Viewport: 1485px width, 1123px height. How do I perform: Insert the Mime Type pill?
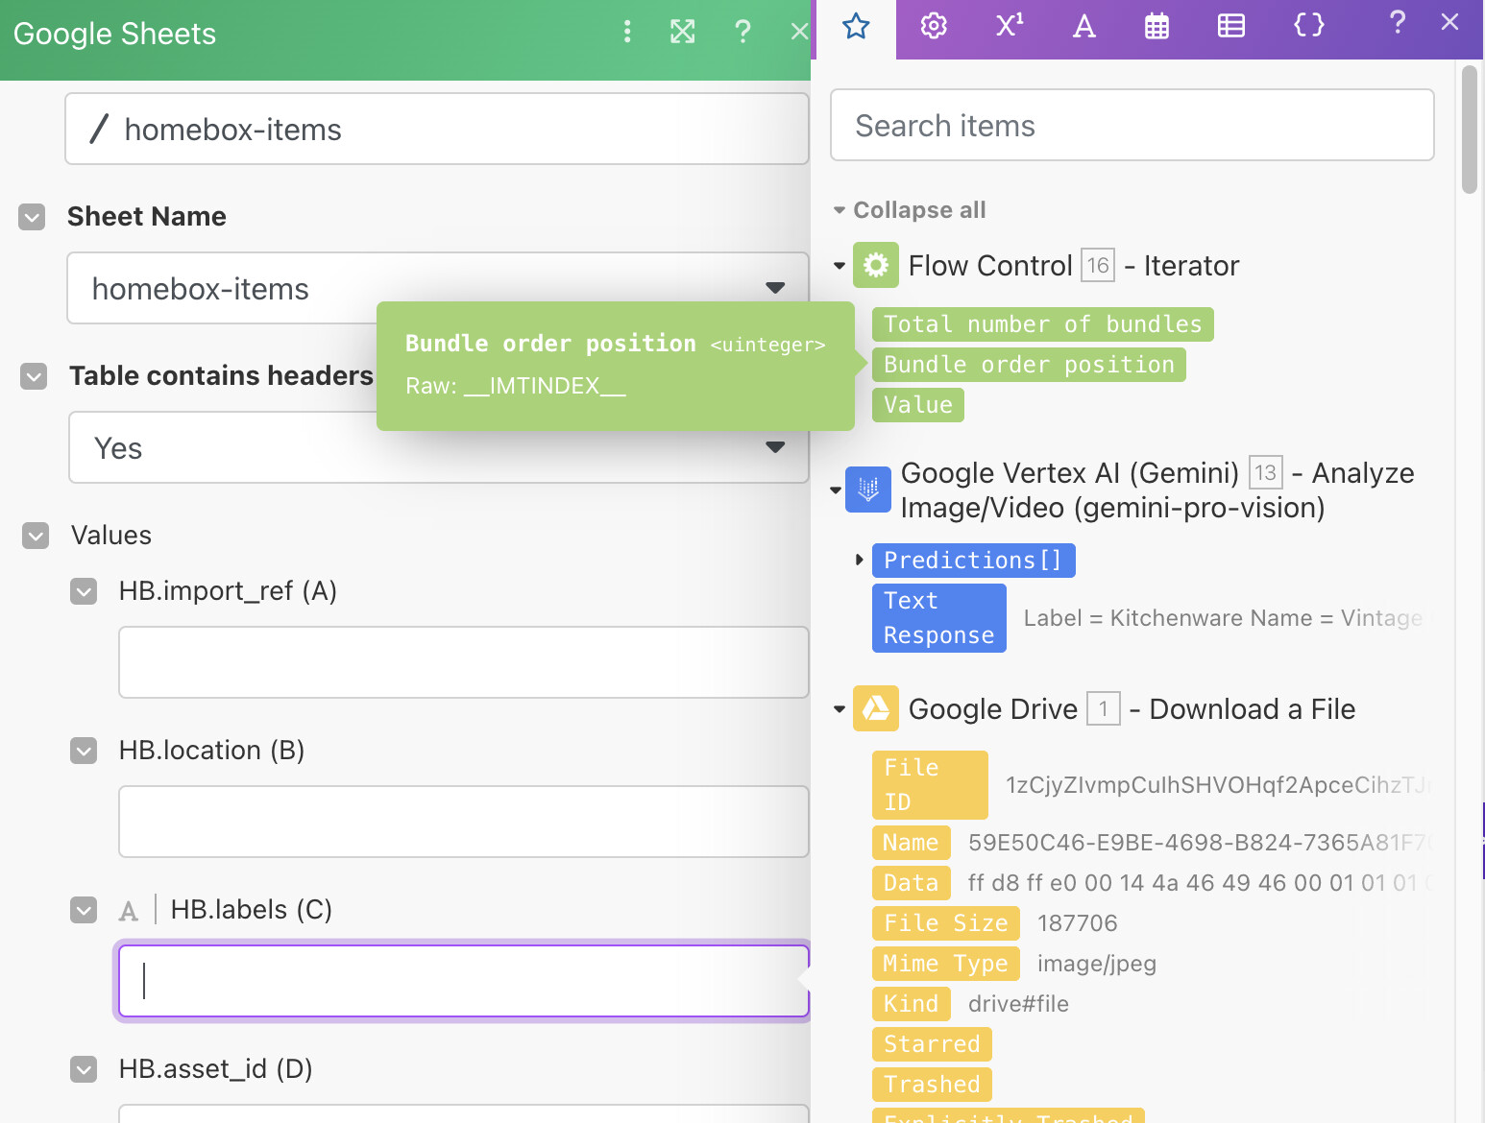945,964
